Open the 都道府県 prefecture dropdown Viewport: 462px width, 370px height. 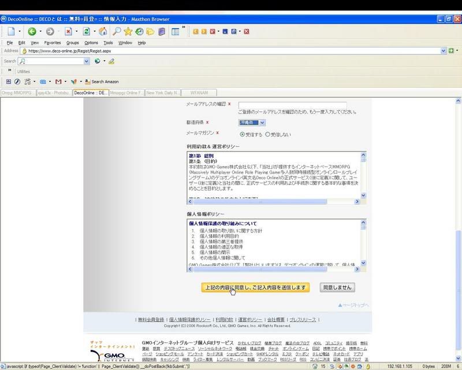click(252, 123)
